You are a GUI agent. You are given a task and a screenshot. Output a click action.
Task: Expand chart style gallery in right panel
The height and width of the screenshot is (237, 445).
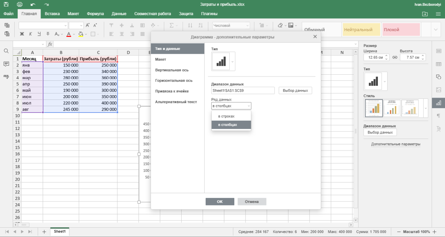point(426,108)
